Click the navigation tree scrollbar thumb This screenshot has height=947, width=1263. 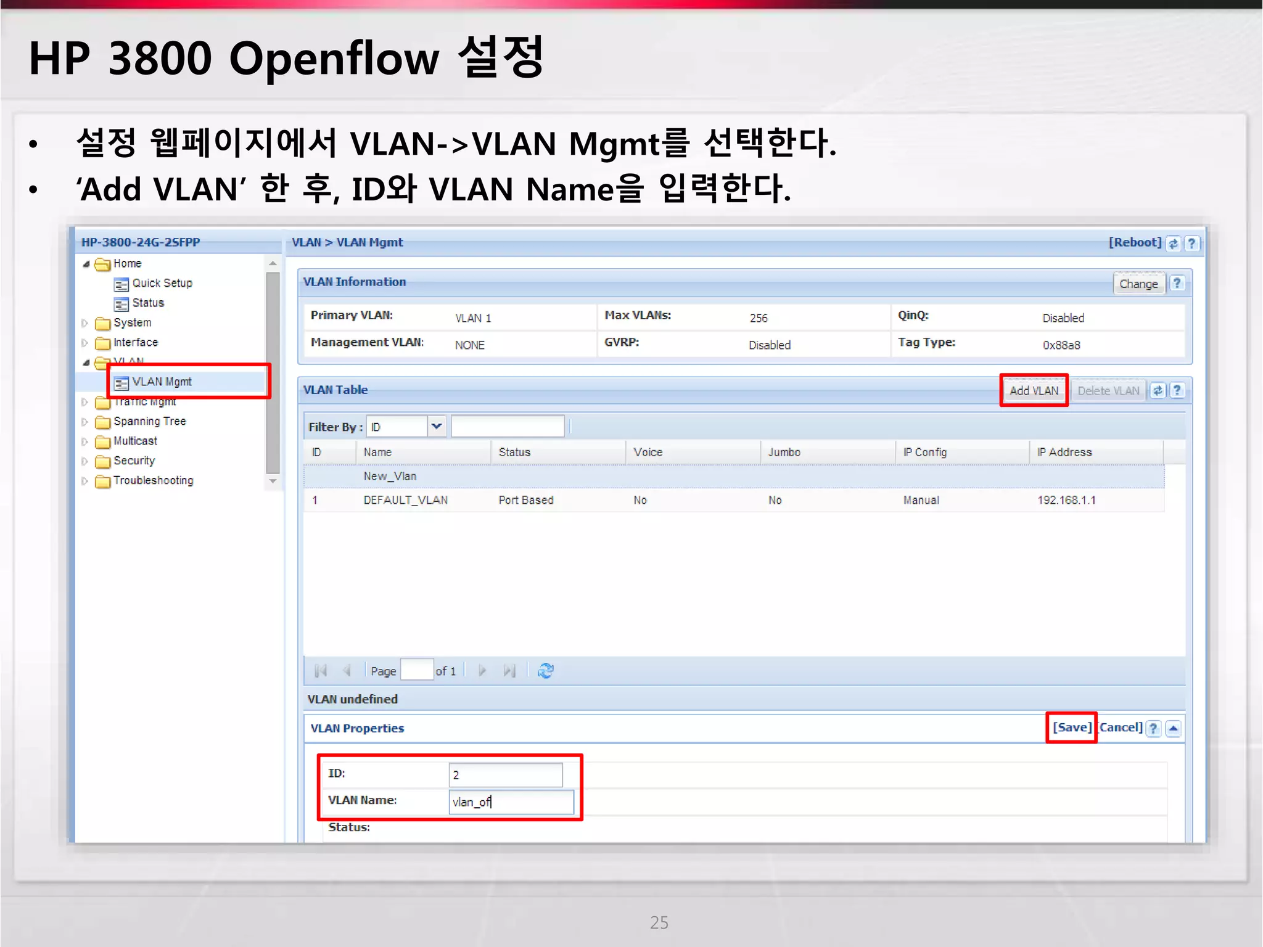pyautogui.click(x=273, y=372)
